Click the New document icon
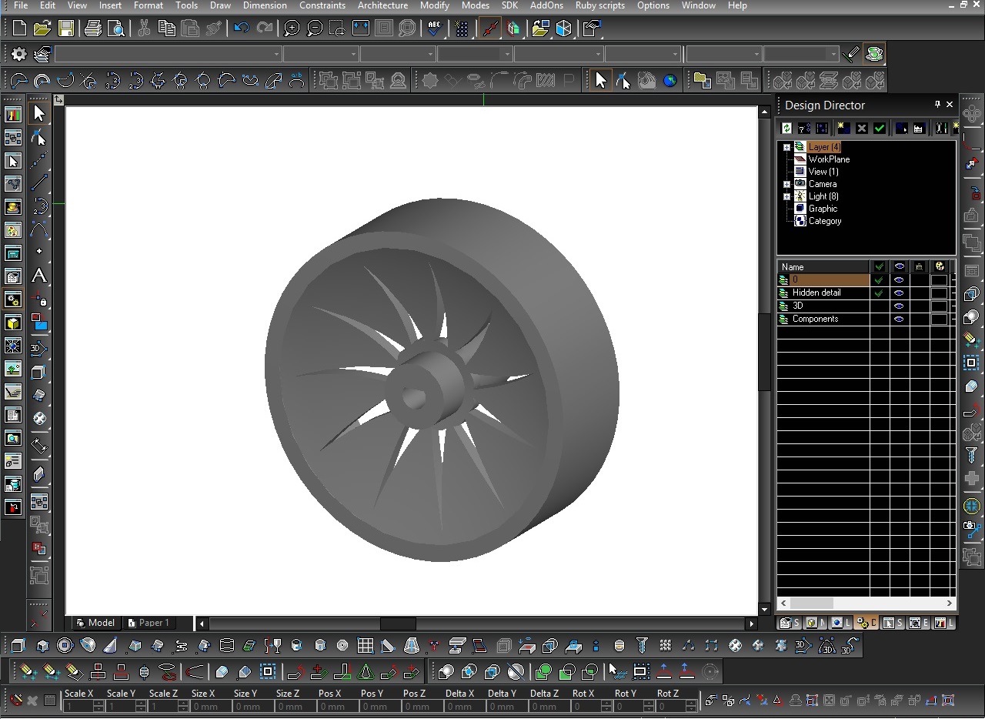 19,29
